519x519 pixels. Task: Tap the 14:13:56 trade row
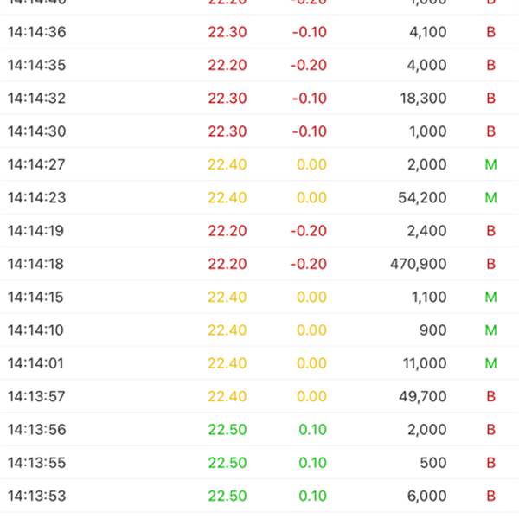pos(259,430)
